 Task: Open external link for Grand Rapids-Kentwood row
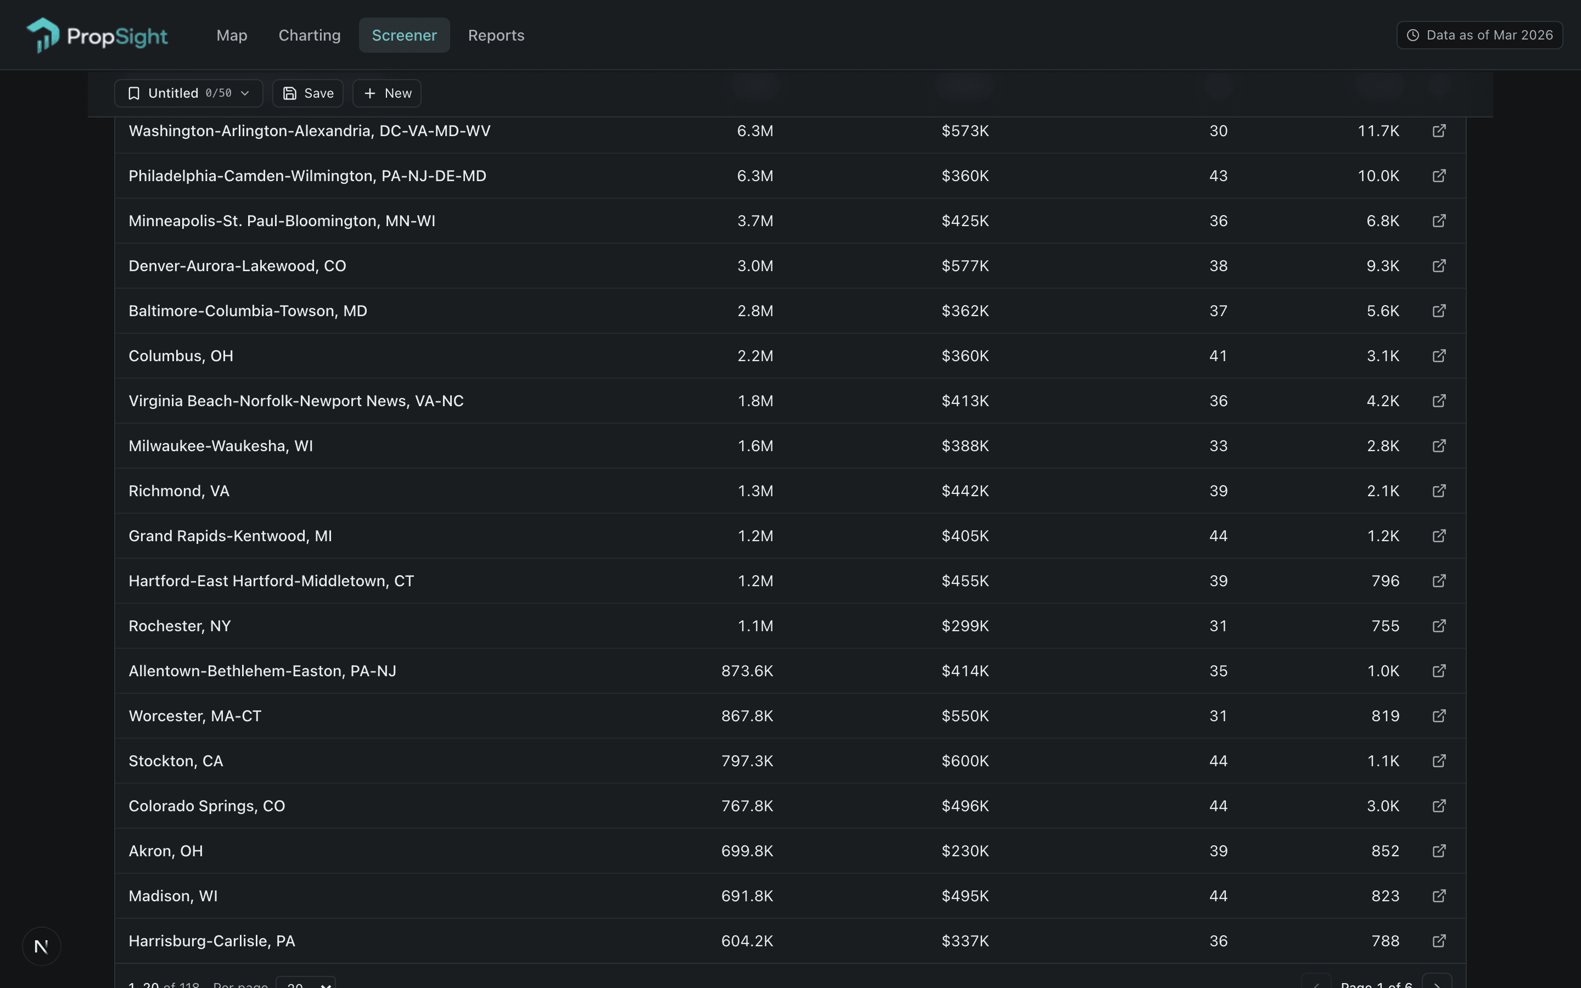[1439, 536]
